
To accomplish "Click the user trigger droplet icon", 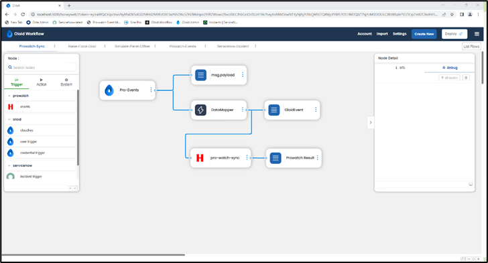I will [x=11, y=141].
